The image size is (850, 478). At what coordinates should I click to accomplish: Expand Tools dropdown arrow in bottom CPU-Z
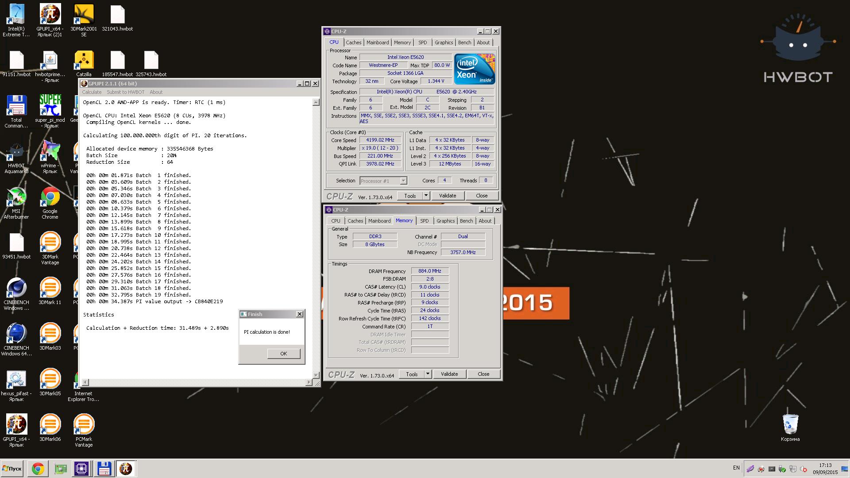428,374
